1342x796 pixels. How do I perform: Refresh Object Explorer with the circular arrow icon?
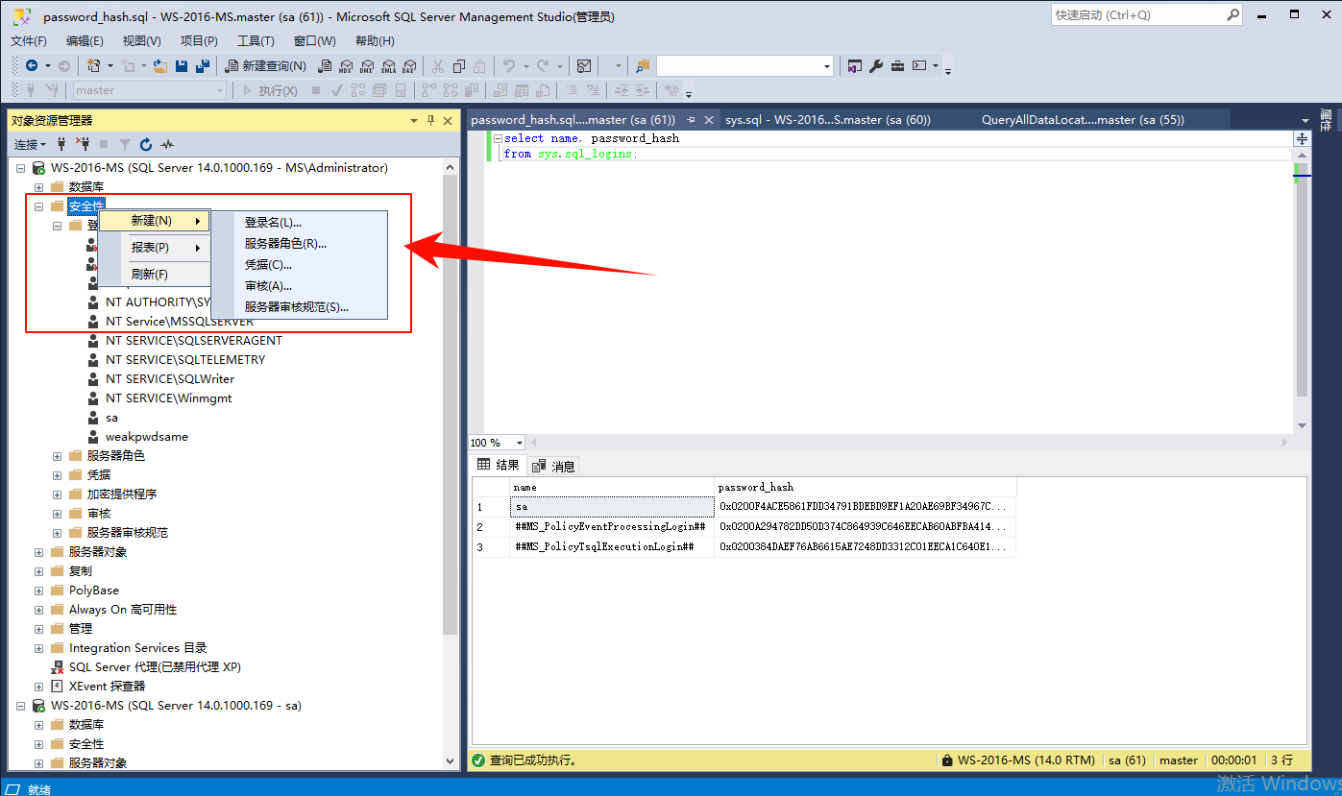coord(146,145)
